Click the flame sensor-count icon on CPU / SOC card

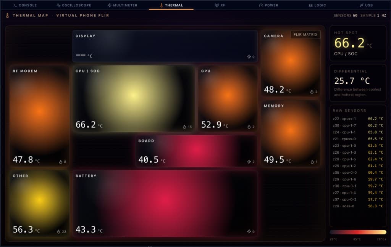(184, 127)
